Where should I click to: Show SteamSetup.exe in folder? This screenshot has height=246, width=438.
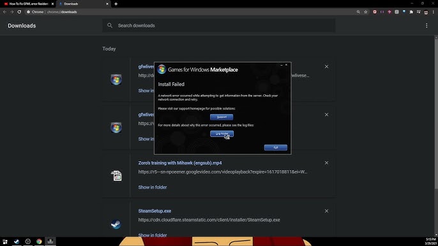tap(153, 235)
